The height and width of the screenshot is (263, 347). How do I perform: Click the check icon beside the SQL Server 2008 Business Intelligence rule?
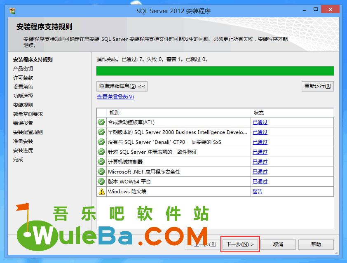pos(101,132)
